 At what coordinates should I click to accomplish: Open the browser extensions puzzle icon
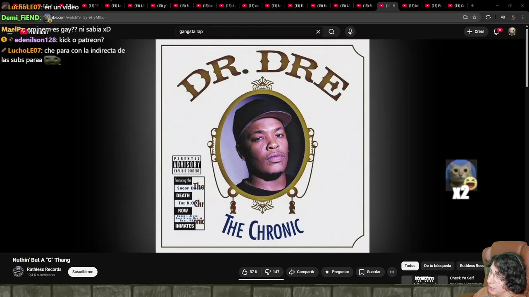tap(488, 17)
